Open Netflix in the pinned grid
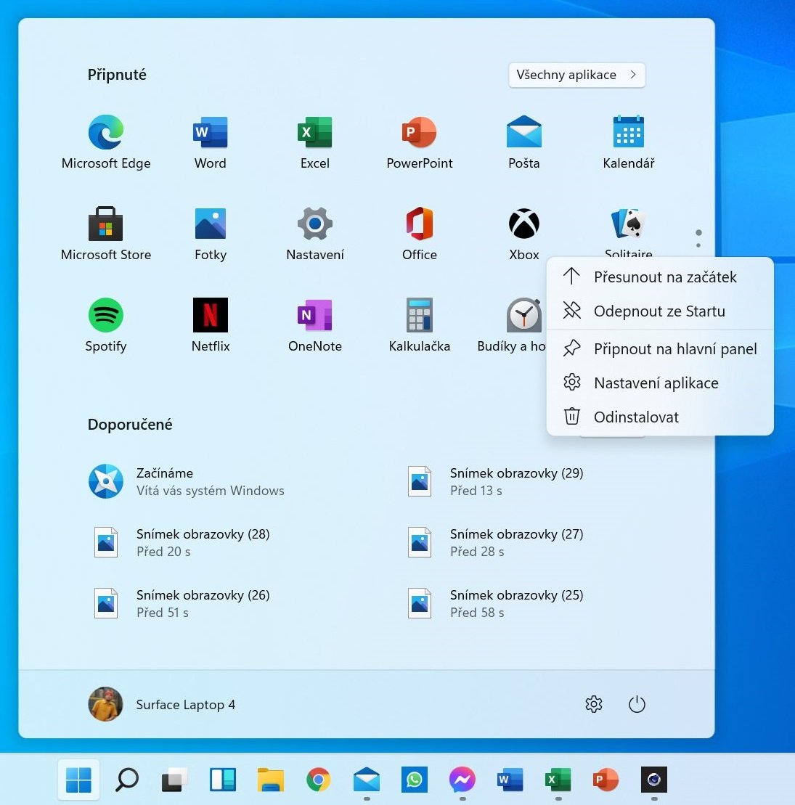 [210, 325]
